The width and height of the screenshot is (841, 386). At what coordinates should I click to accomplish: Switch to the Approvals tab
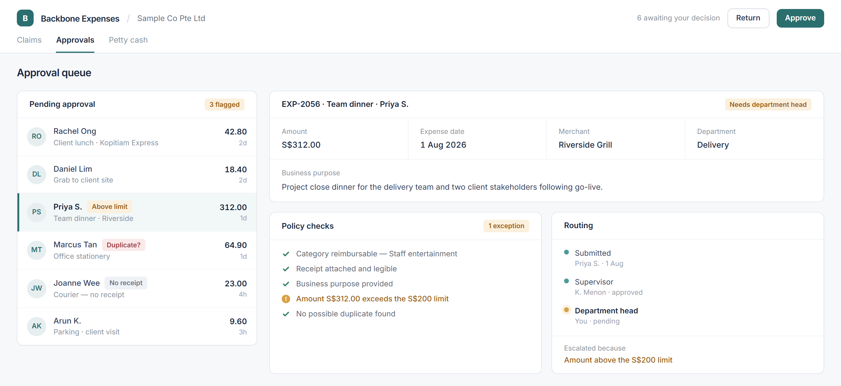tap(75, 40)
